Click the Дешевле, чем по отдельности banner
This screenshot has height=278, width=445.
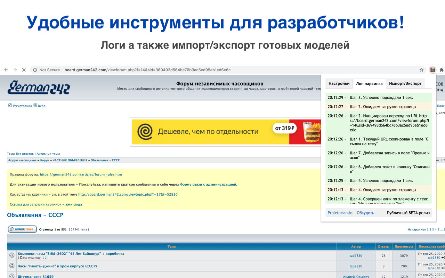point(226,131)
